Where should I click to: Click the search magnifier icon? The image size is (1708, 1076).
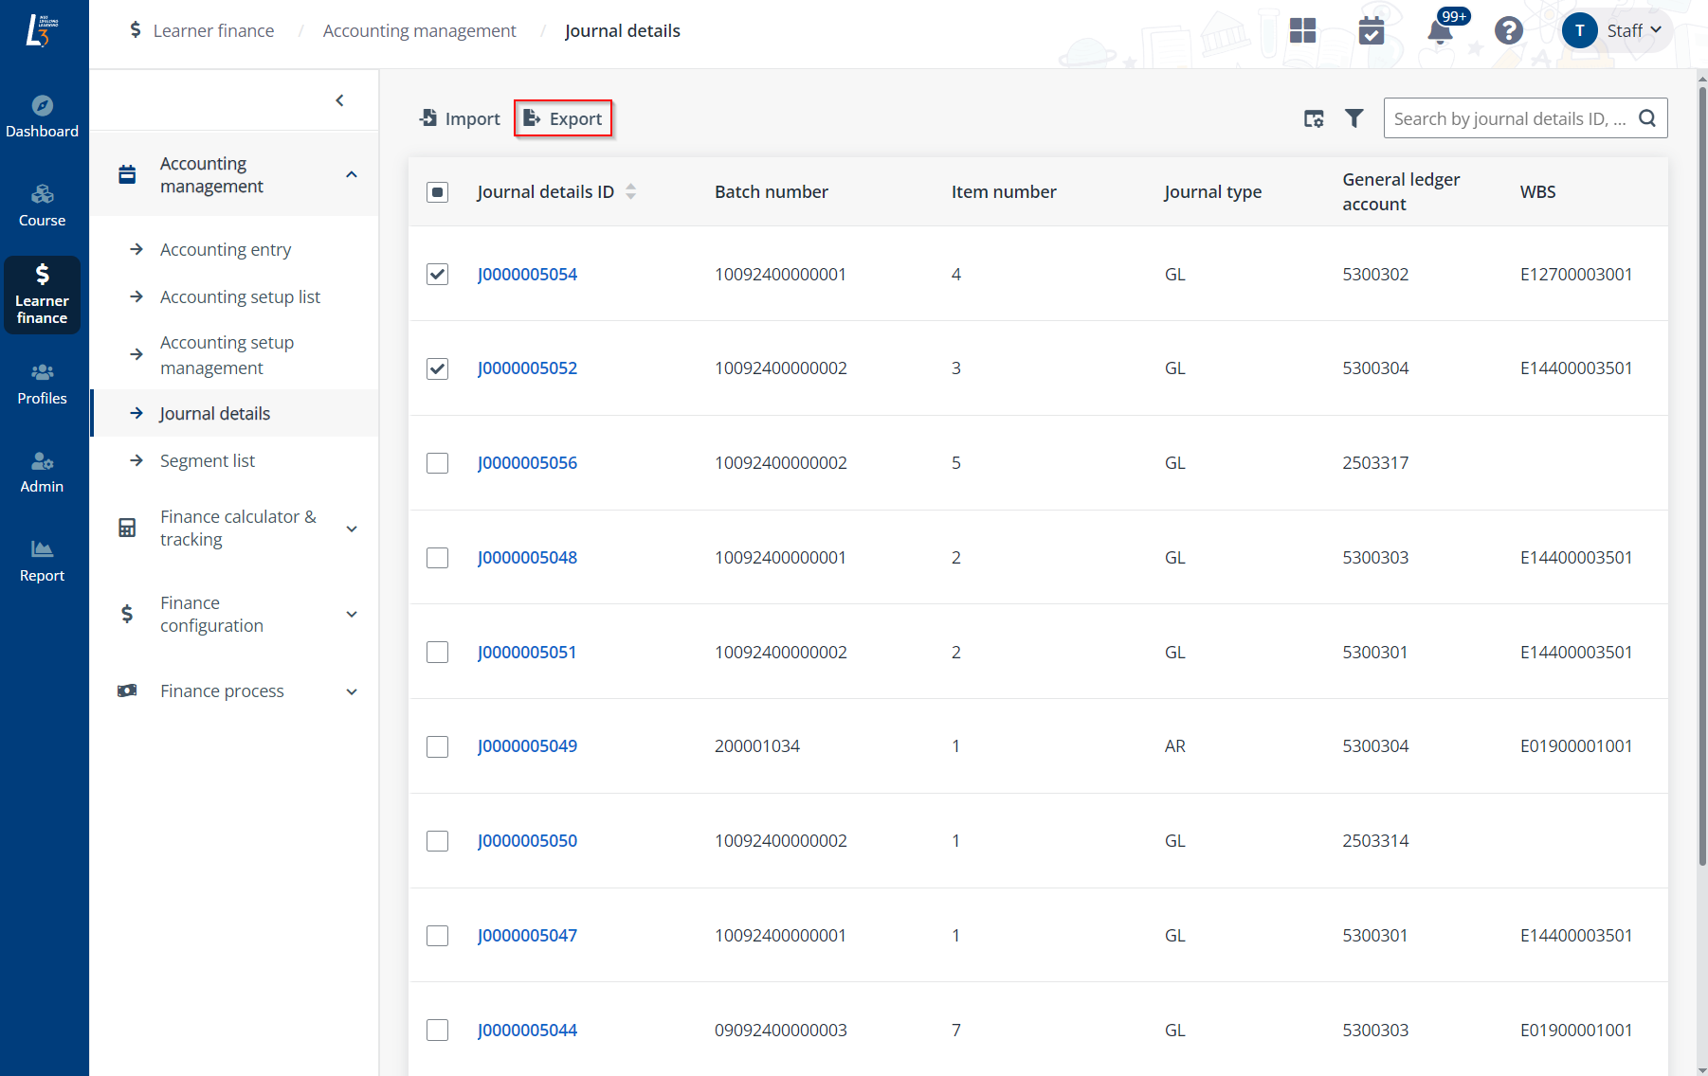(x=1647, y=118)
